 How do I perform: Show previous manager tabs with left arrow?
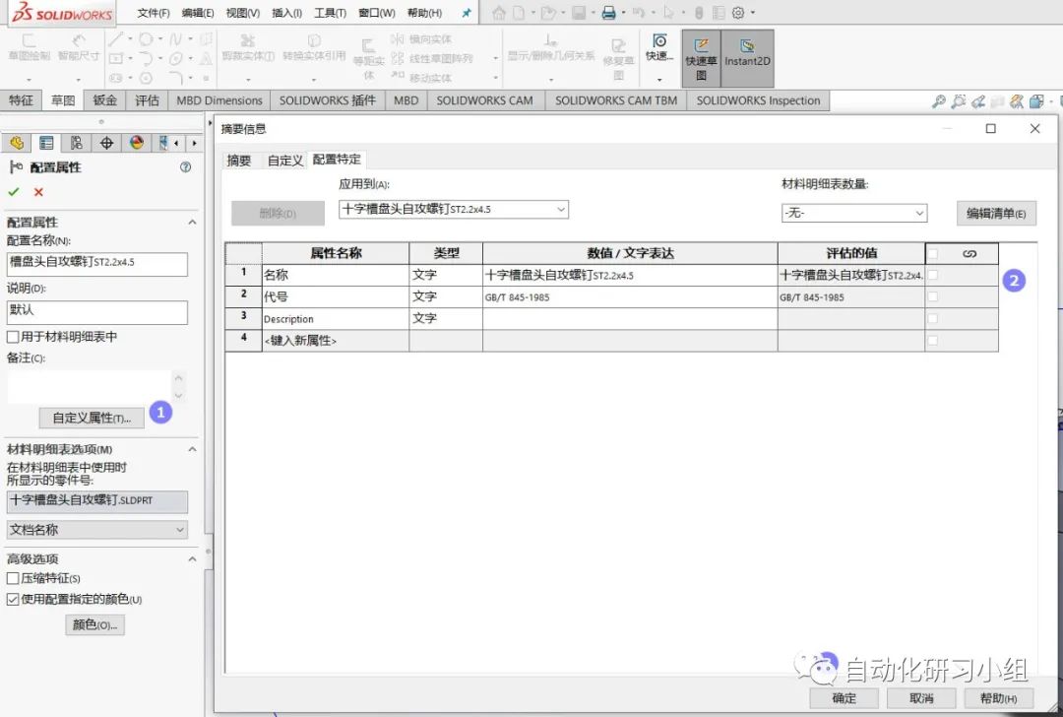[177, 143]
